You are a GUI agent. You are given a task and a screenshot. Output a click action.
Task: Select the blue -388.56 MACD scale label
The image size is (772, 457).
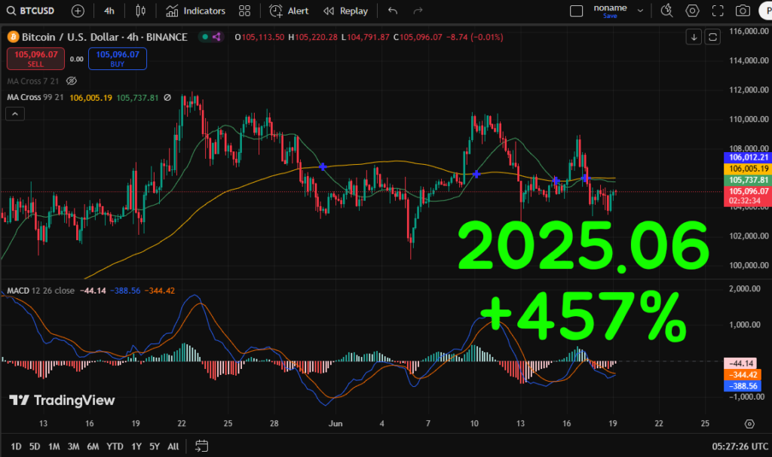743,386
